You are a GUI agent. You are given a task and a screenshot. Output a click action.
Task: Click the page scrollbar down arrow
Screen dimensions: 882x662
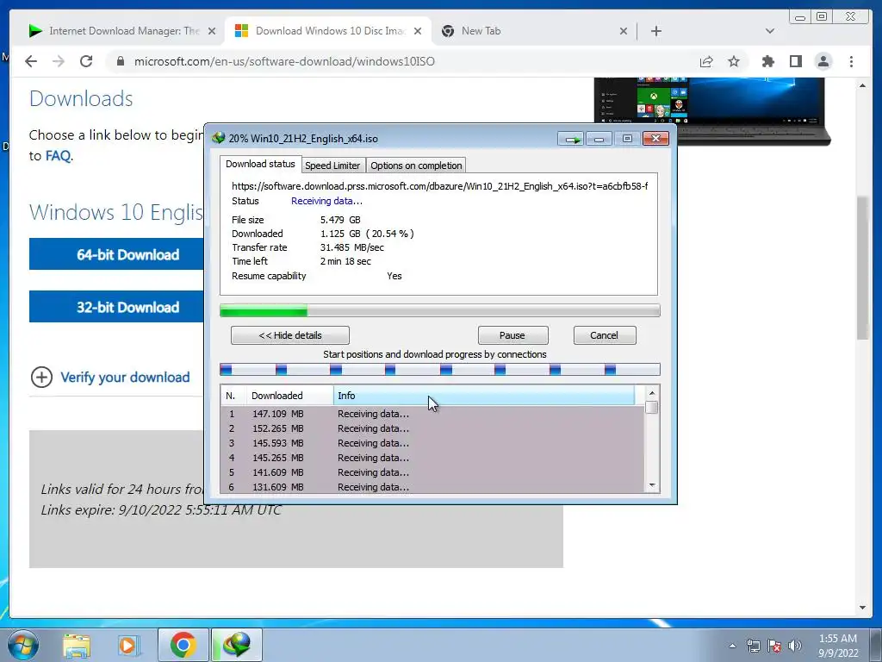pos(863,608)
